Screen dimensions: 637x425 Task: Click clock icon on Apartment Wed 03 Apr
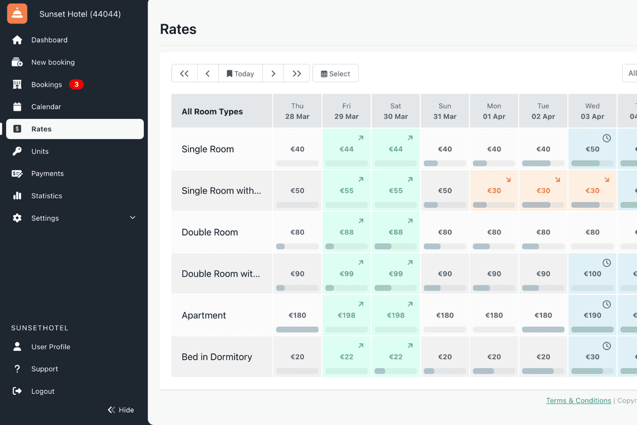pos(607,304)
